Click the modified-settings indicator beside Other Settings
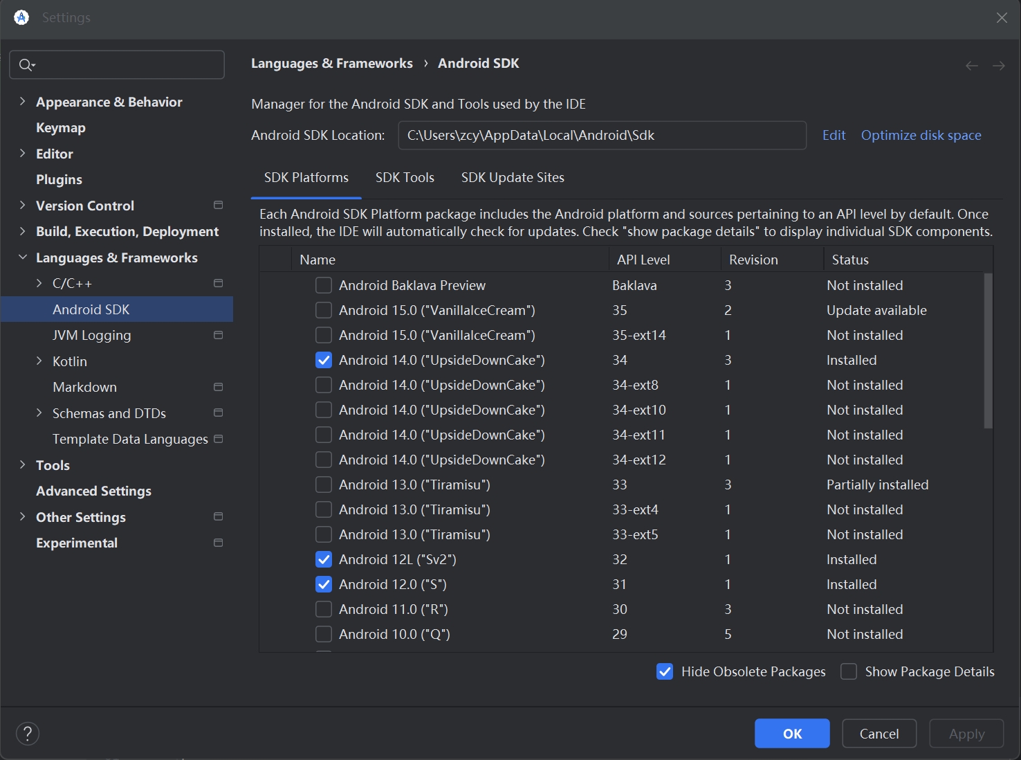The width and height of the screenshot is (1021, 760). (218, 517)
